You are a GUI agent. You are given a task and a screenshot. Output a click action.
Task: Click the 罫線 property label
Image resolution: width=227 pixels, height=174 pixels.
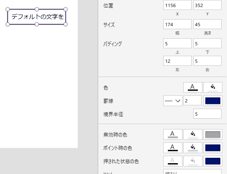tap(108, 101)
